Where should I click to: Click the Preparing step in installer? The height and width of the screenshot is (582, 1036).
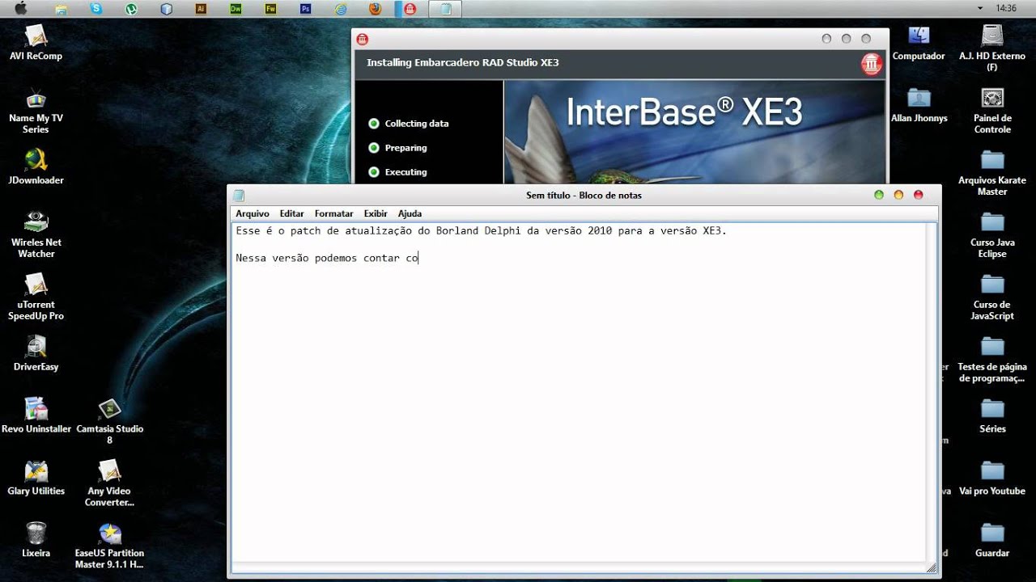397,148
